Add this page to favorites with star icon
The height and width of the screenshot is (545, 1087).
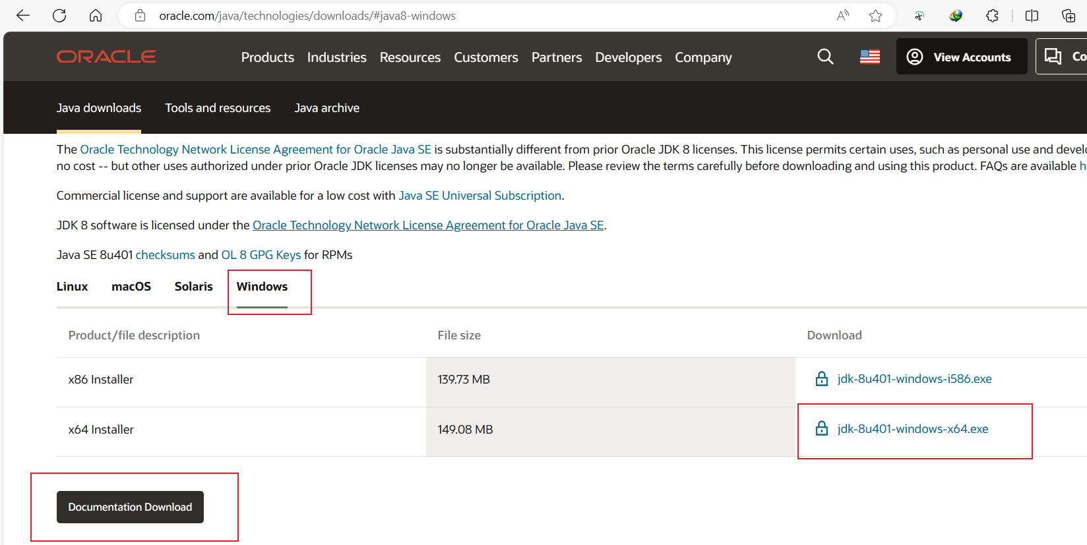pyautogui.click(x=875, y=16)
